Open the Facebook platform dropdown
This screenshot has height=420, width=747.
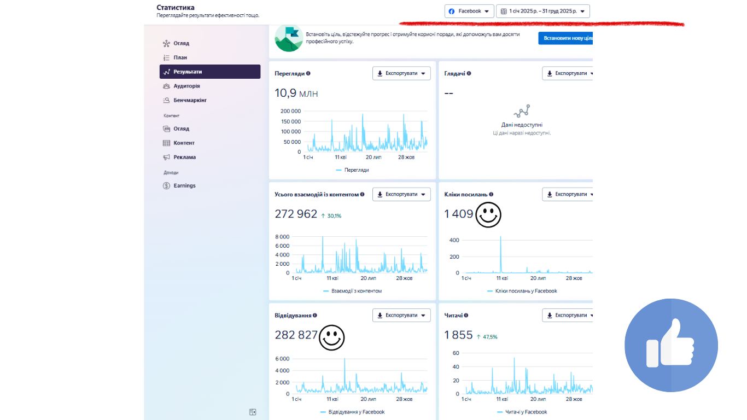pyautogui.click(x=469, y=11)
